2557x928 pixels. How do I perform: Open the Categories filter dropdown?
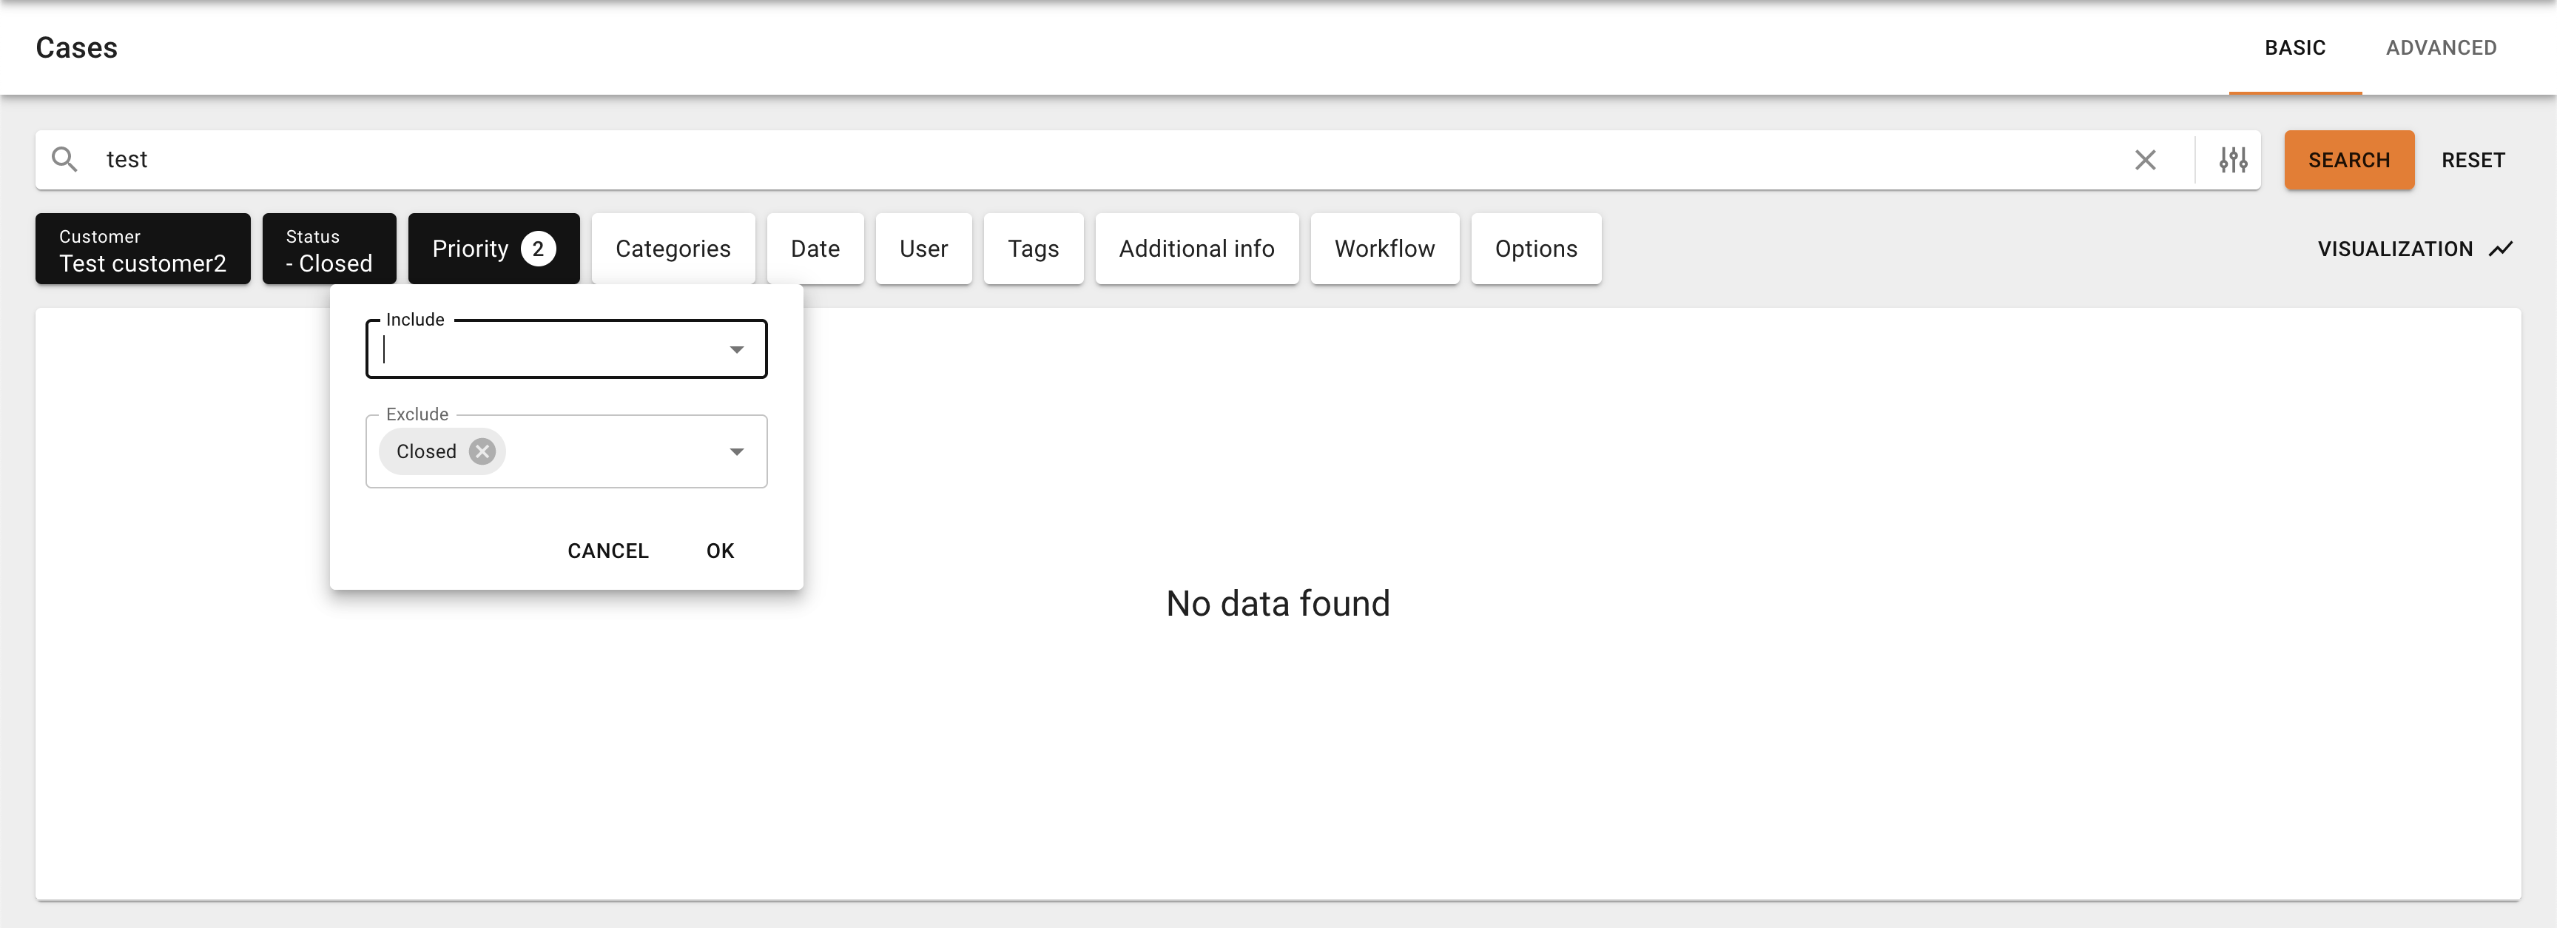pyautogui.click(x=673, y=248)
